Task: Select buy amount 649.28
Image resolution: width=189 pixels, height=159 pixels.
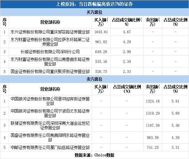Action: pos(101,52)
